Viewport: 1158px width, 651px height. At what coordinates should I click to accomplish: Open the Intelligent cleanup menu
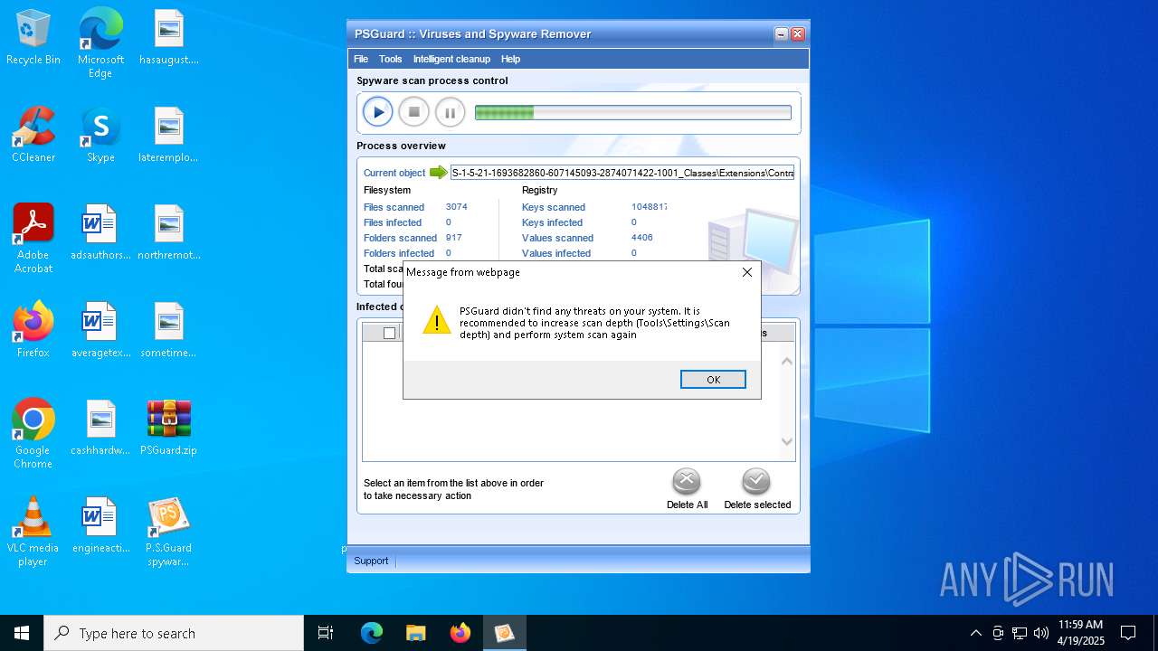(451, 59)
